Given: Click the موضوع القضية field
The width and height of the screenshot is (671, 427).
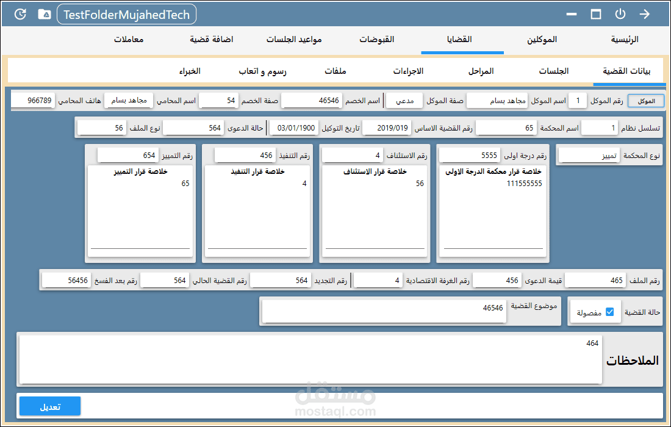Looking at the screenshot, I should (x=384, y=311).
